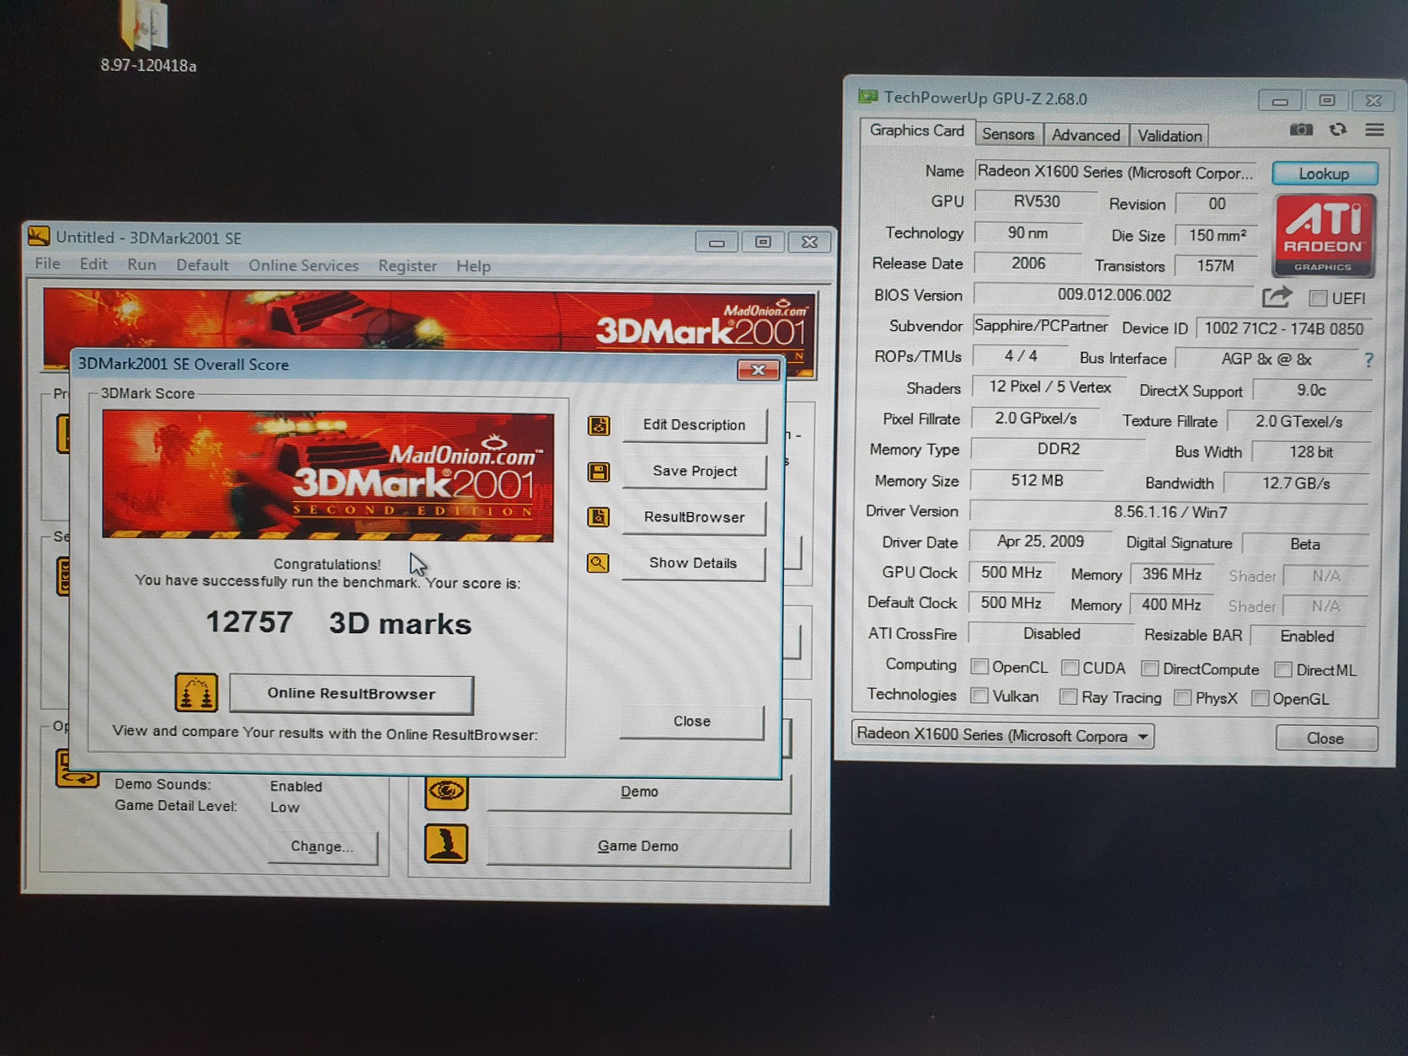
Task: Click the Show Details magnifier icon
Action: pos(598,563)
